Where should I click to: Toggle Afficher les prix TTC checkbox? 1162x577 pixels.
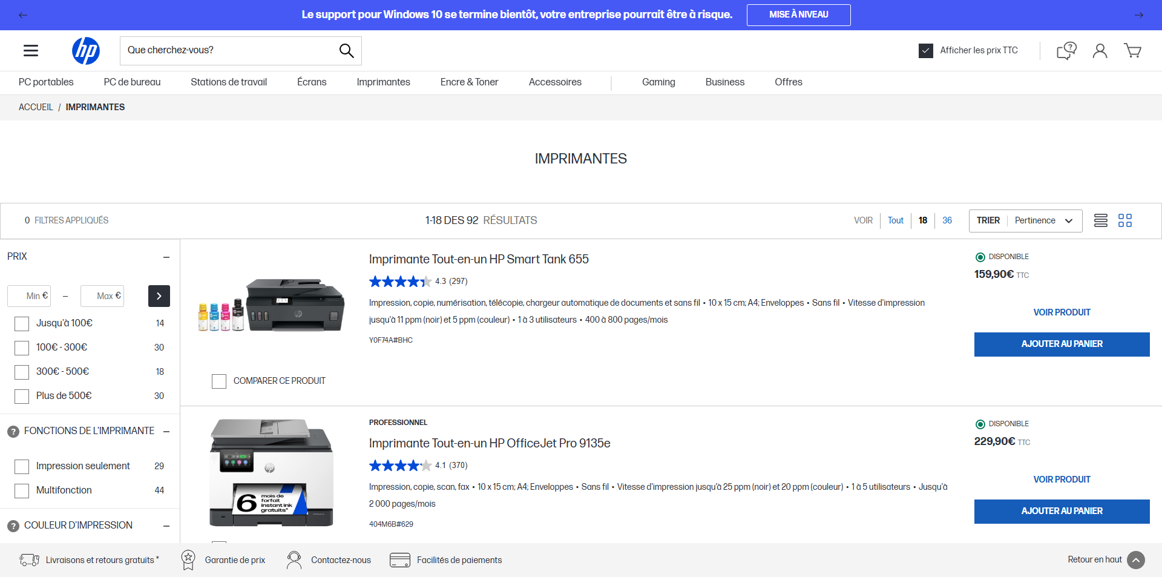(926, 51)
